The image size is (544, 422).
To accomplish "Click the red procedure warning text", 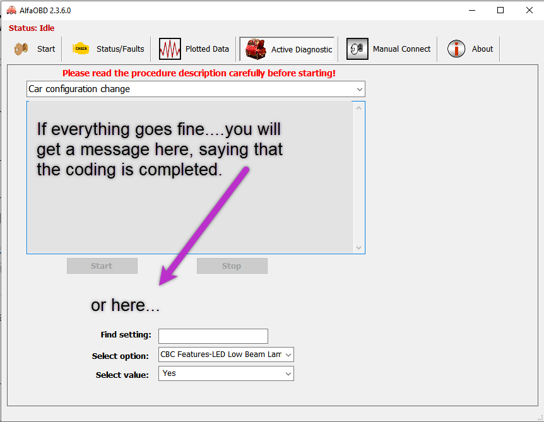I will (199, 73).
